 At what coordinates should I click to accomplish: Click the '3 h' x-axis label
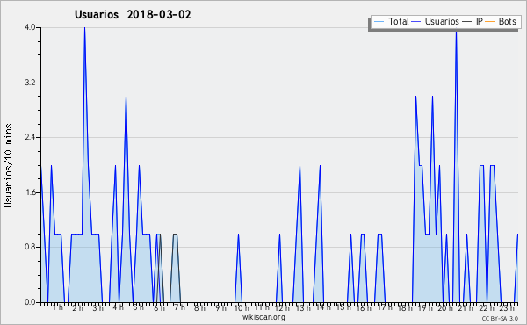[97, 308]
